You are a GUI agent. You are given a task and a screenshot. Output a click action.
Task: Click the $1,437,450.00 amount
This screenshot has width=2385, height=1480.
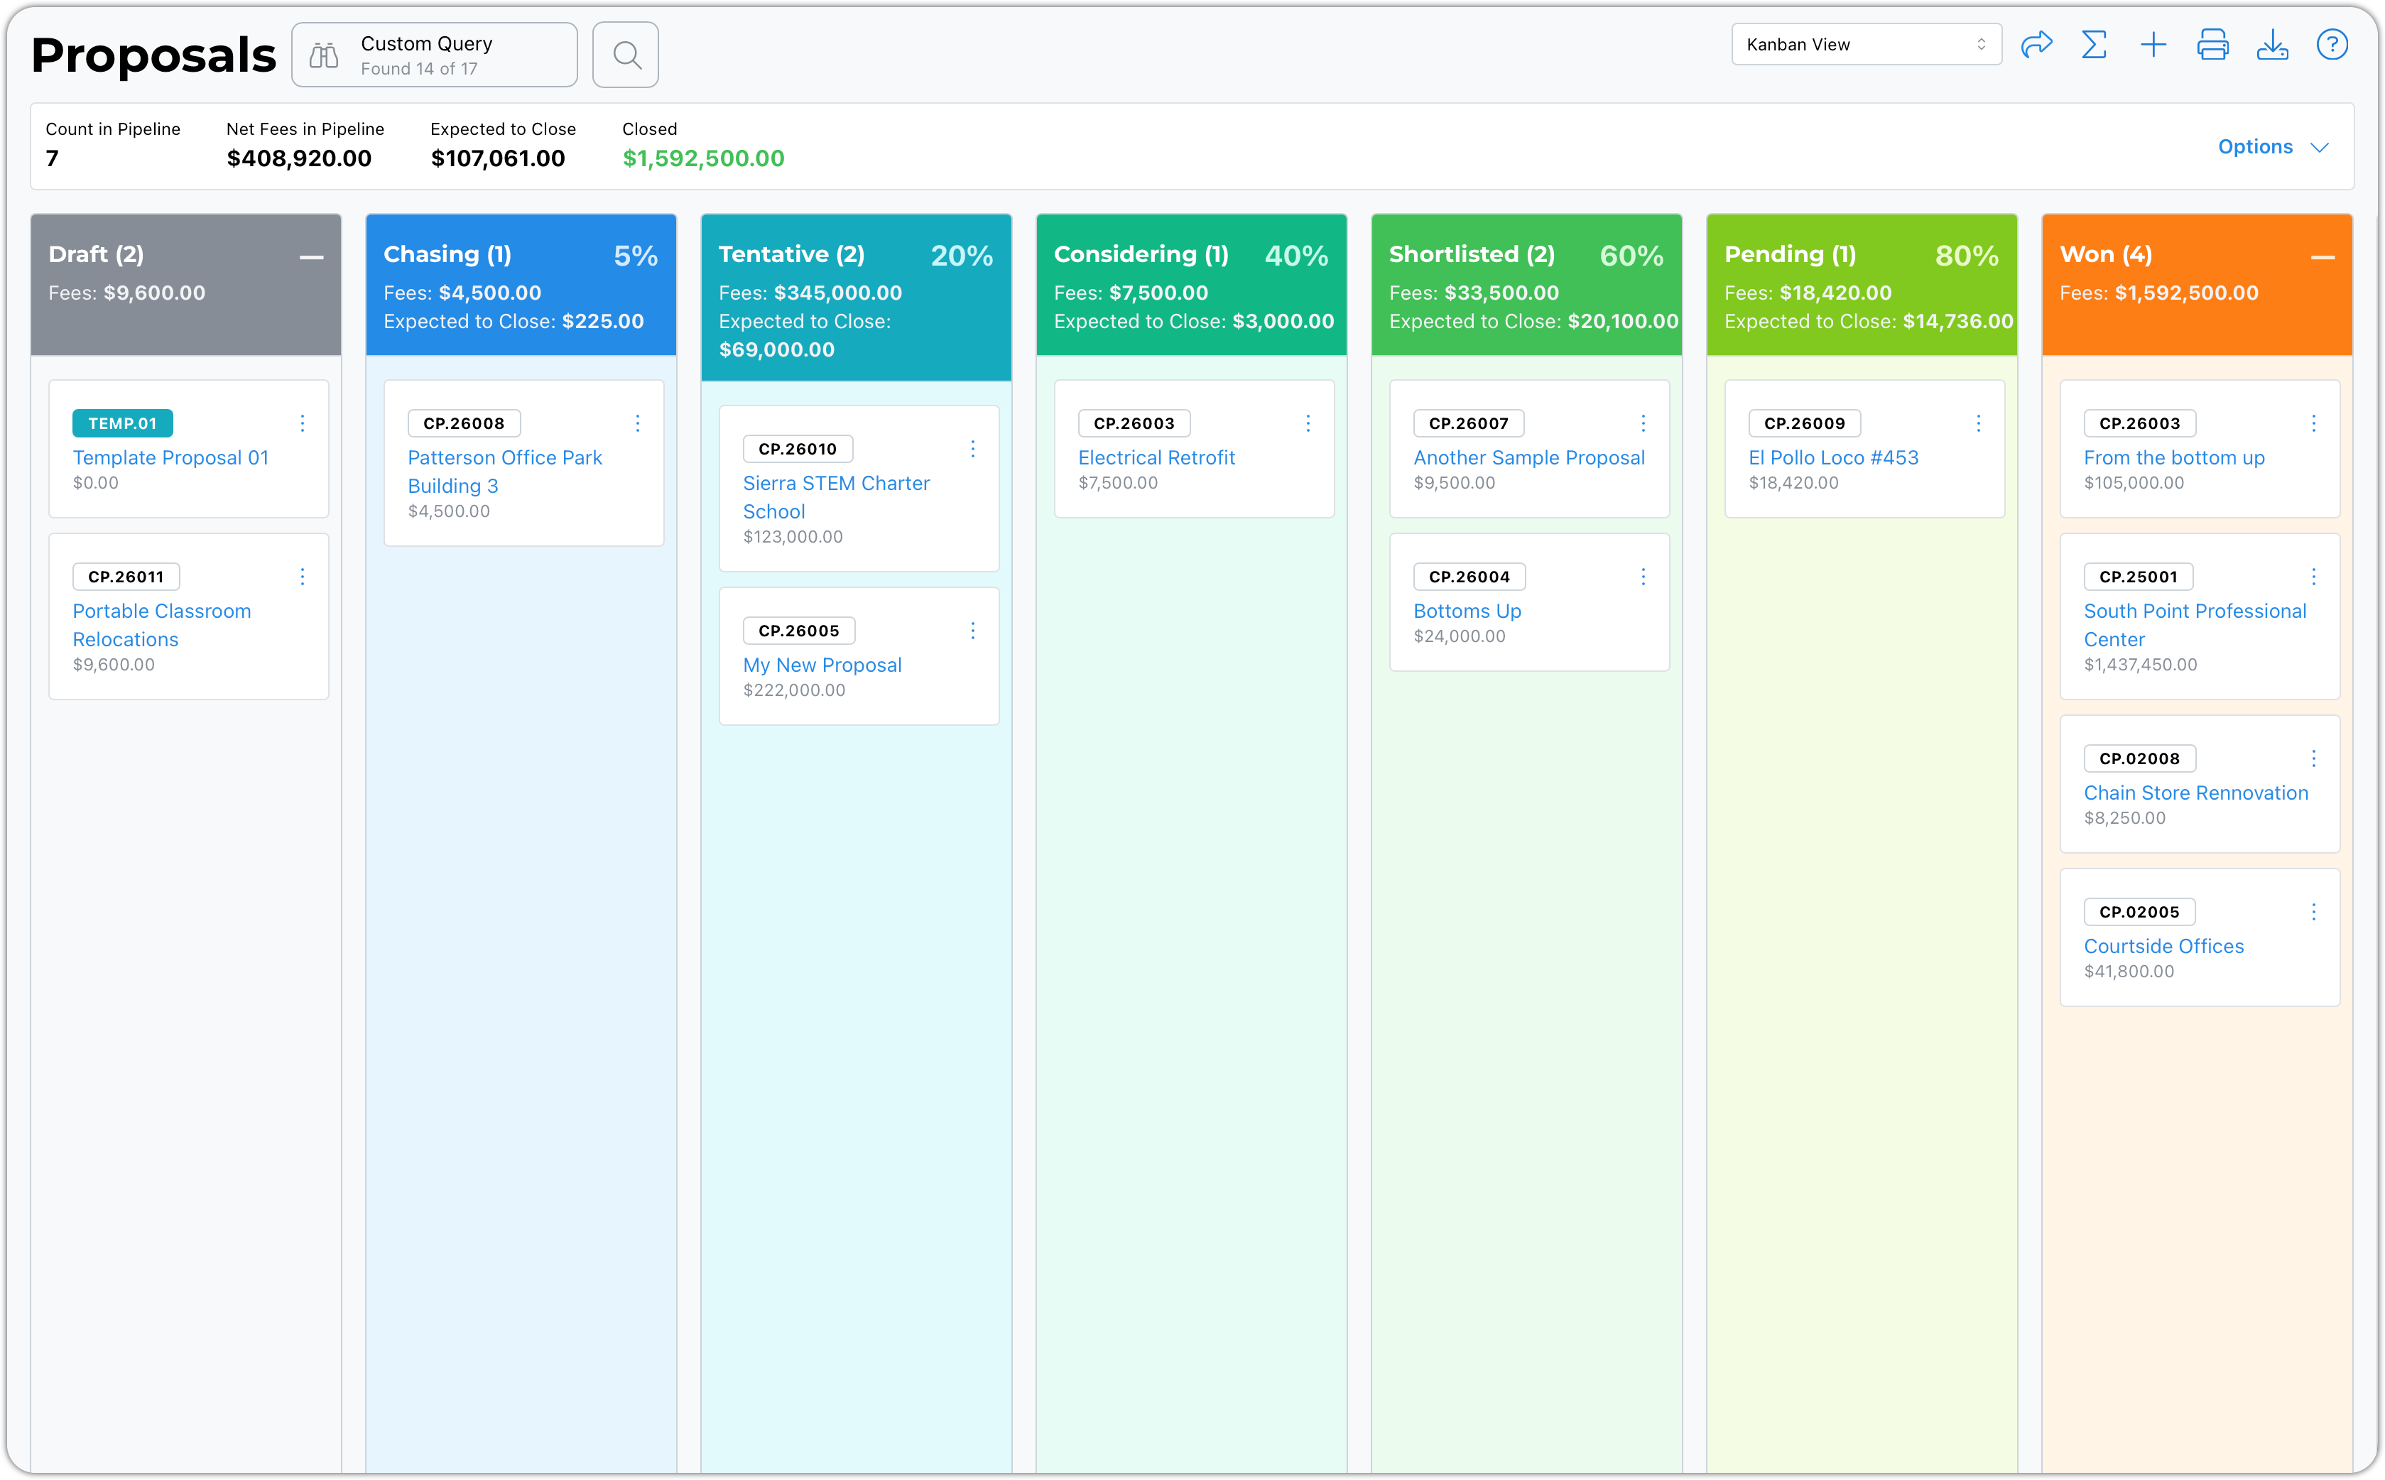pyautogui.click(x=2139, y=665)
